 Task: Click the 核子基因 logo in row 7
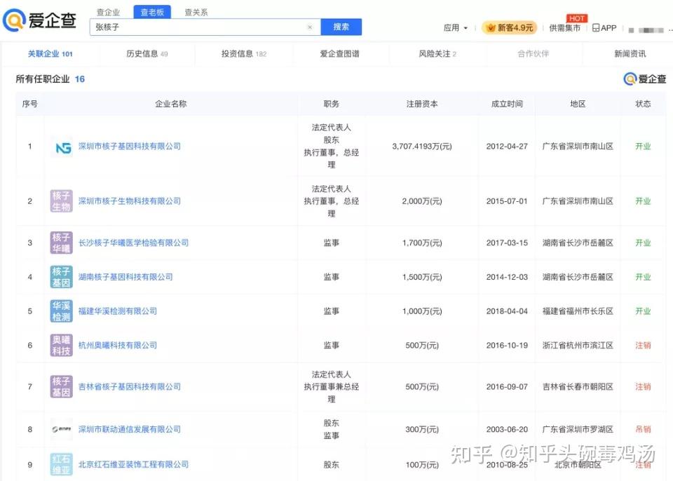[x=61, y=386]
